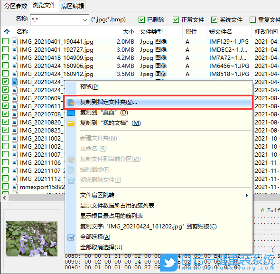Click file icon of IMG_20211107 row
The width and height of the screenshot is (280, 274).
coord(15,170)
